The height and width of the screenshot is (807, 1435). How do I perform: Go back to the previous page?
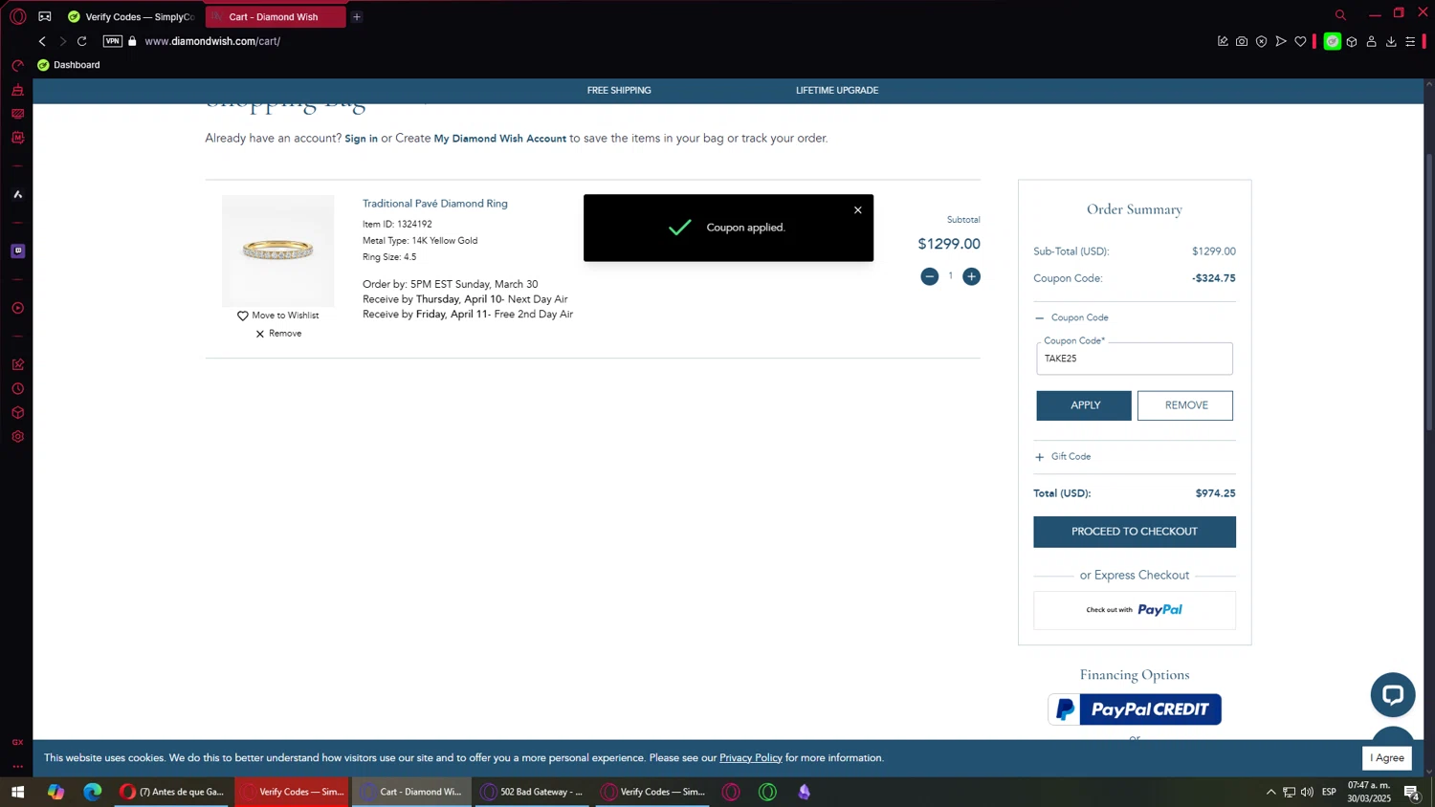click(42, 41)
